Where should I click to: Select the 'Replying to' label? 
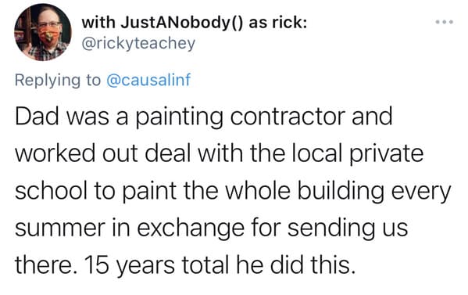pos(58,81)
